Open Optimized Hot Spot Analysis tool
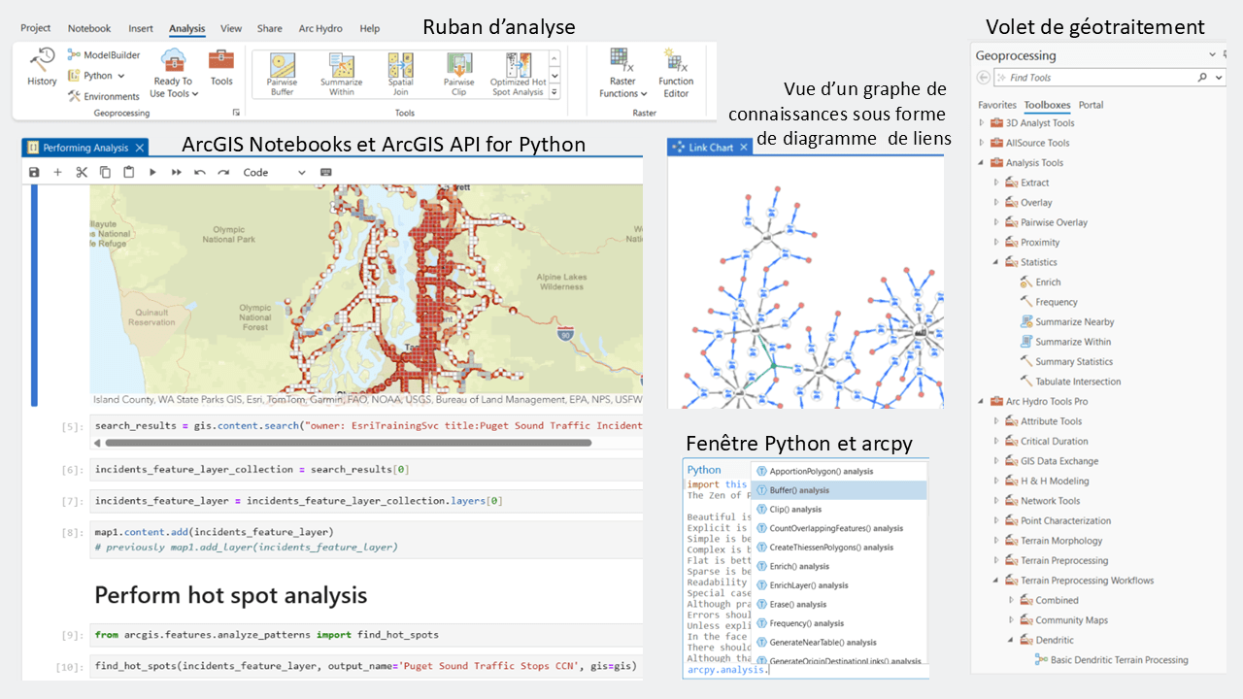 [518, 74]
